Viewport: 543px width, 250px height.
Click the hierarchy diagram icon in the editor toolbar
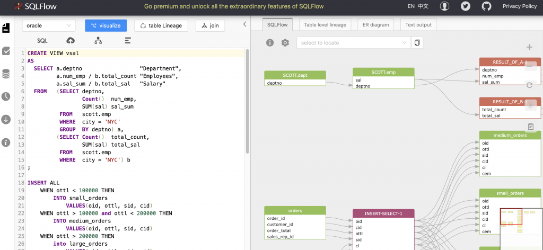tap(98, 41)
